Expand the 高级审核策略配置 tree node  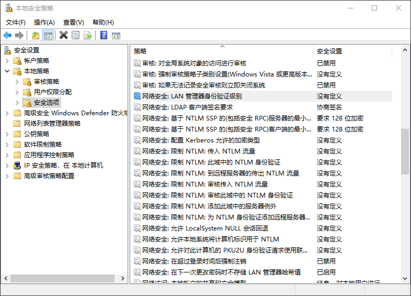pyautogui.click(x=7, y=176)
